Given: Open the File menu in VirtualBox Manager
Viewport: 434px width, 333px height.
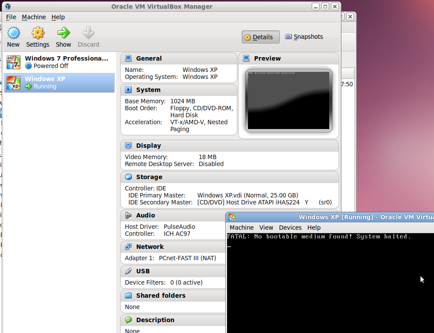Looking at the screenshot, I should tap(11, 17).
